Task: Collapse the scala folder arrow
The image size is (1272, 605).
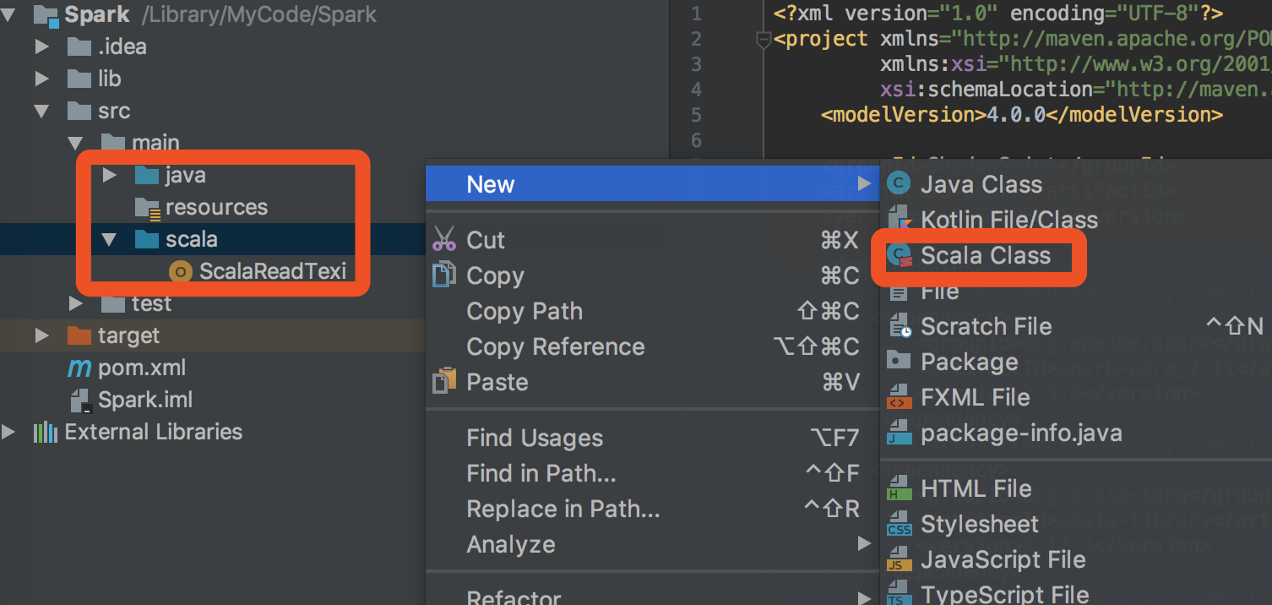Action: [110, 239]
